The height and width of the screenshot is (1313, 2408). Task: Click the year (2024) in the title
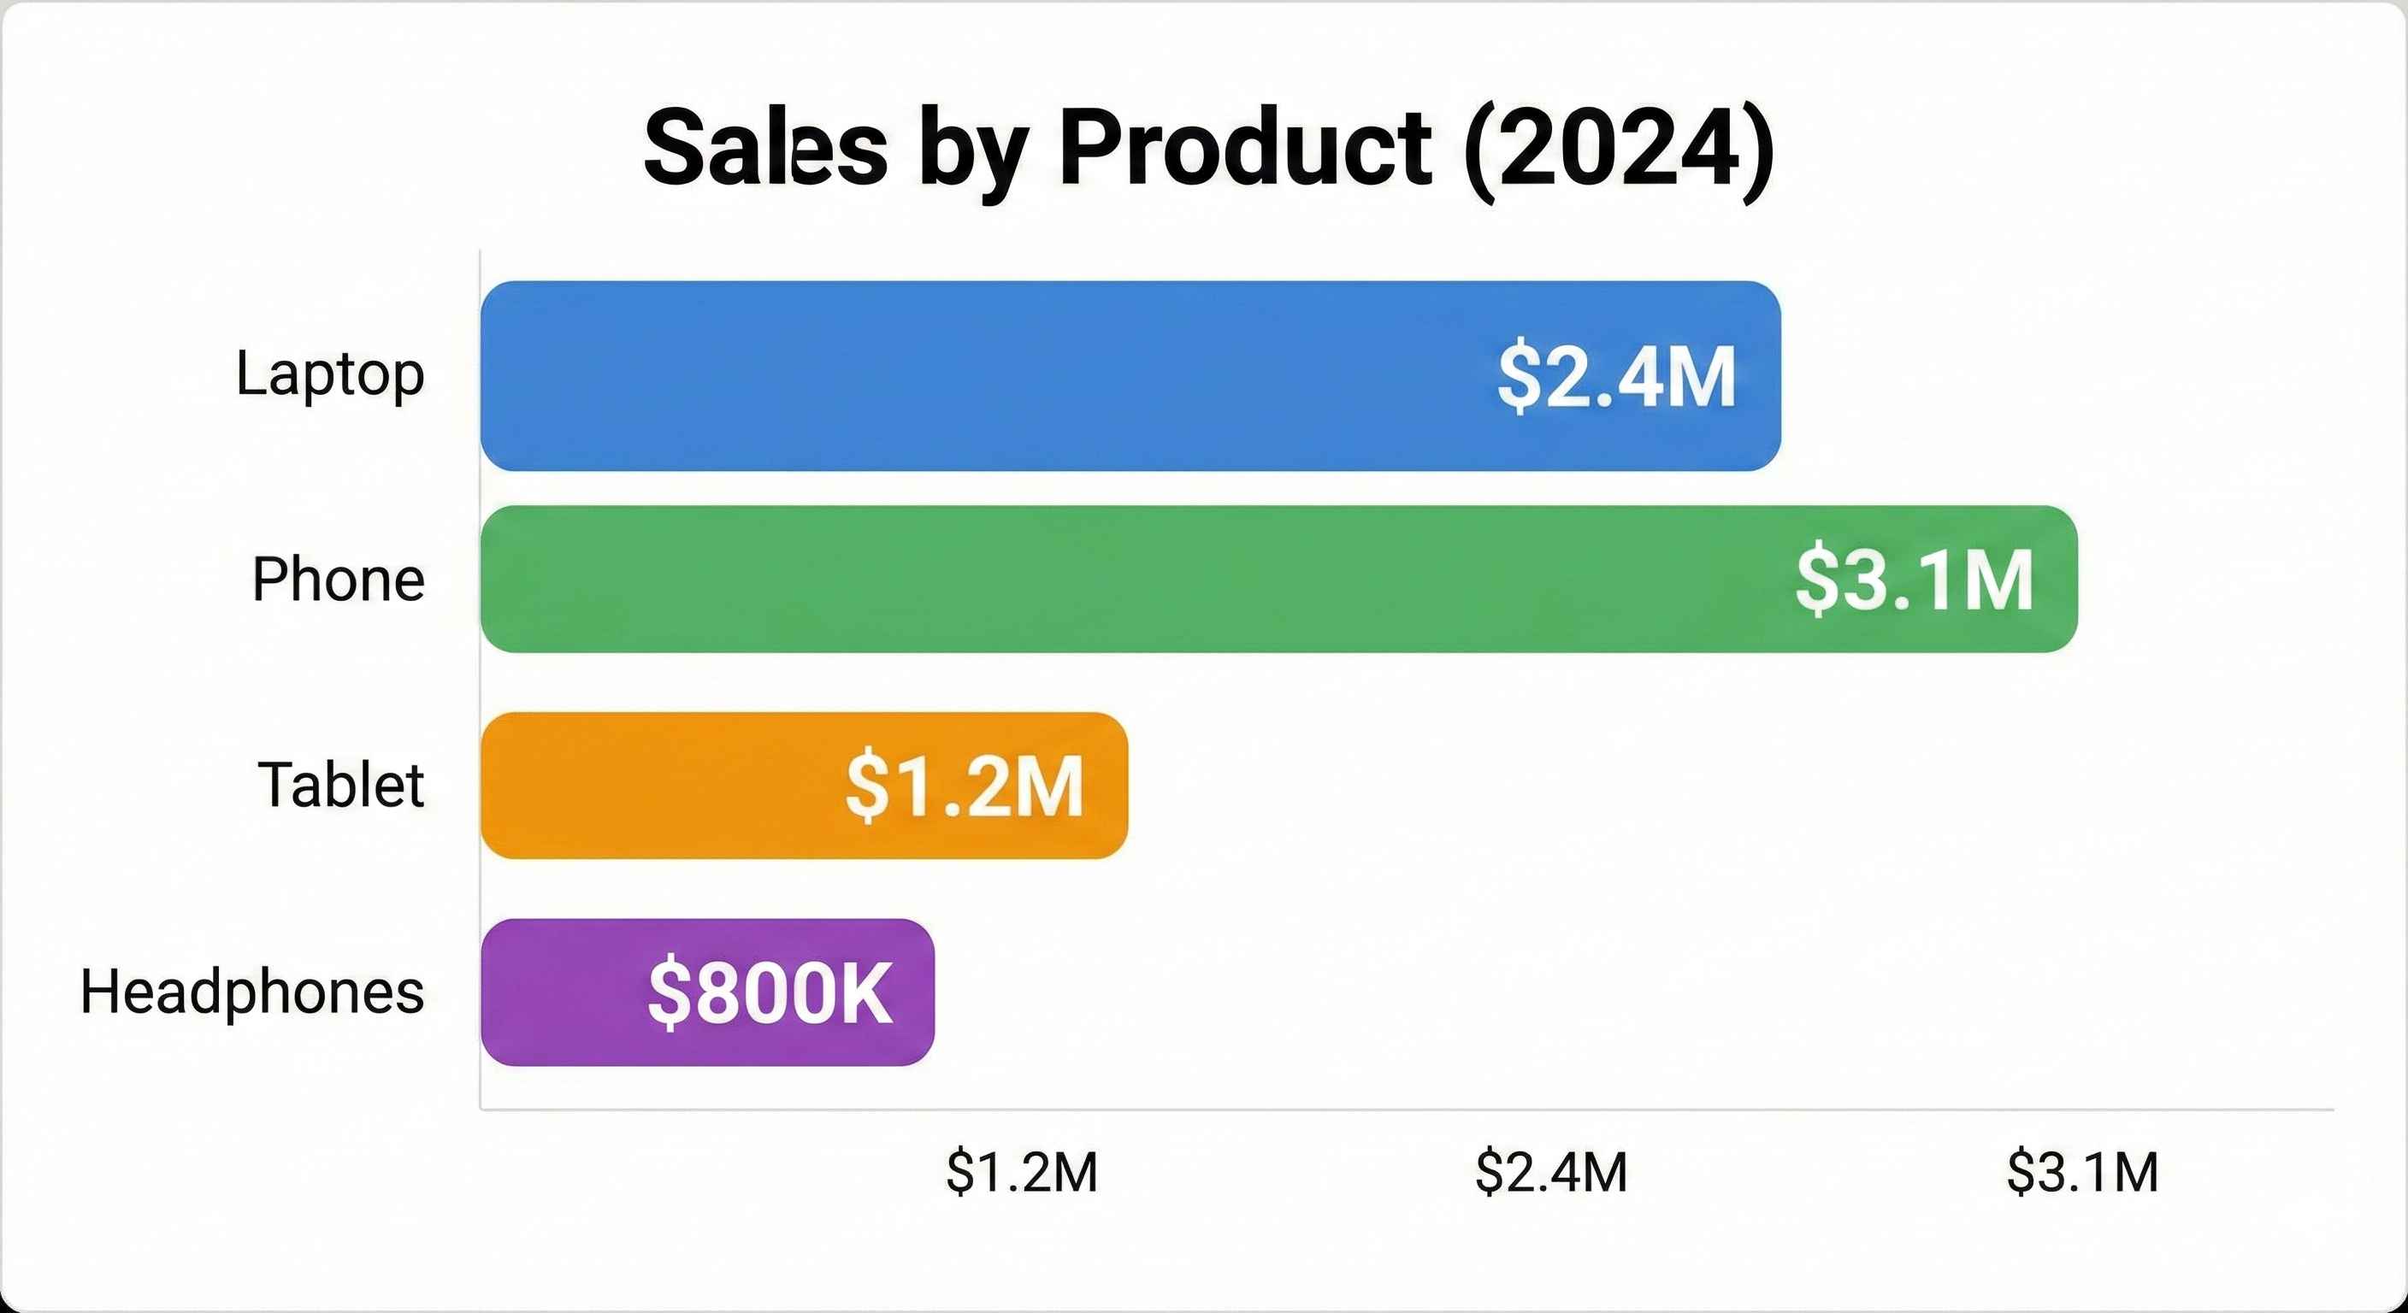1618,150
